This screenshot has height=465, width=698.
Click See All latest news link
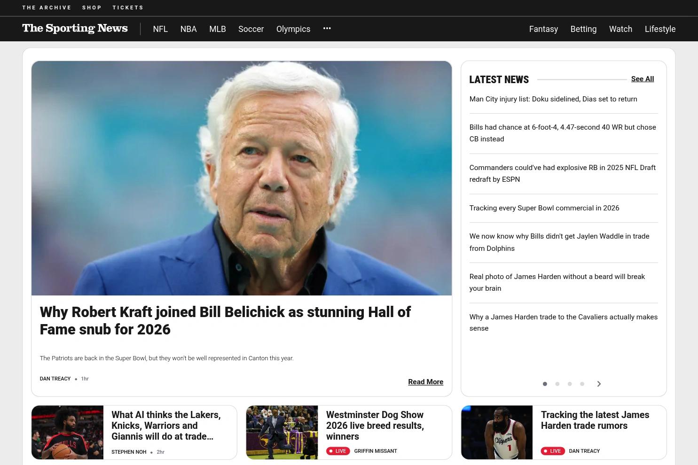pos(643,79)
